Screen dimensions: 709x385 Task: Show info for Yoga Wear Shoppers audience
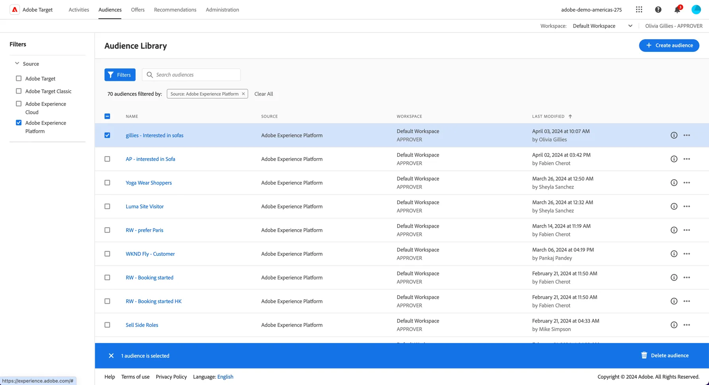(674, 183)
